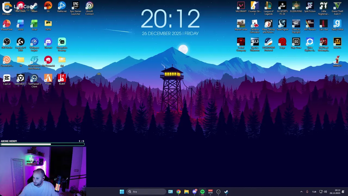
Task: Select the EA SPORTS FC 26 icon
Action: [282, 8]
